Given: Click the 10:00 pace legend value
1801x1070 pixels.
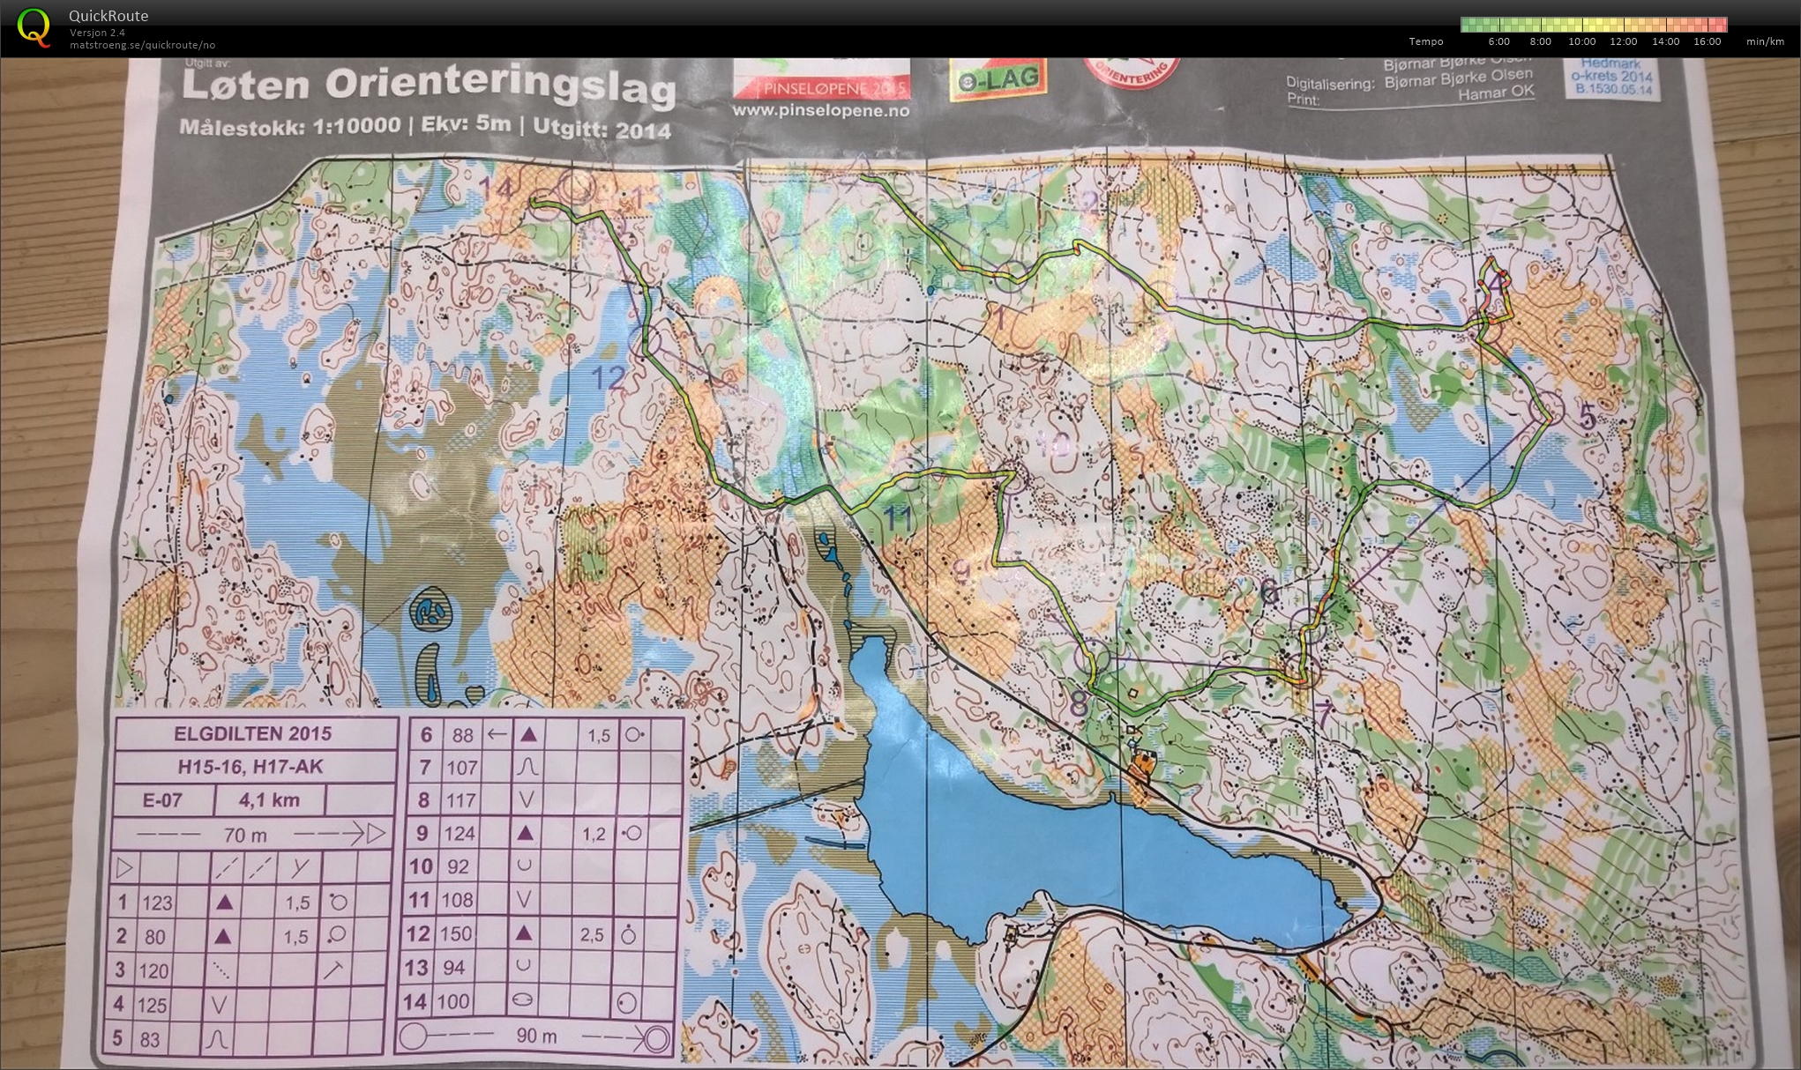Looking at the screenshot, I should point(1581,41).
